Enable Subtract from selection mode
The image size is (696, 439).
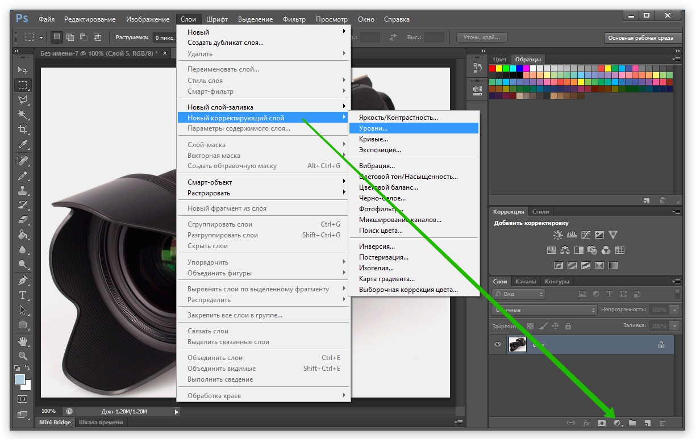84,37
